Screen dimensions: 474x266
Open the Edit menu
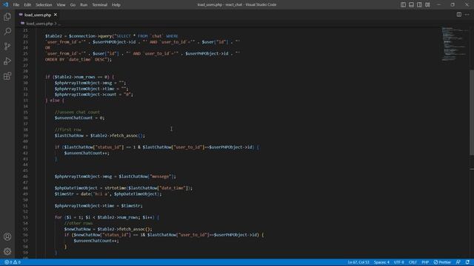pos(27,5)
